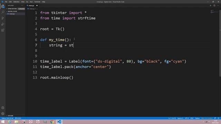Click the red refresh-arrow taskbar icon
Screen dimensions: 221x124
(x=31, y=122)
